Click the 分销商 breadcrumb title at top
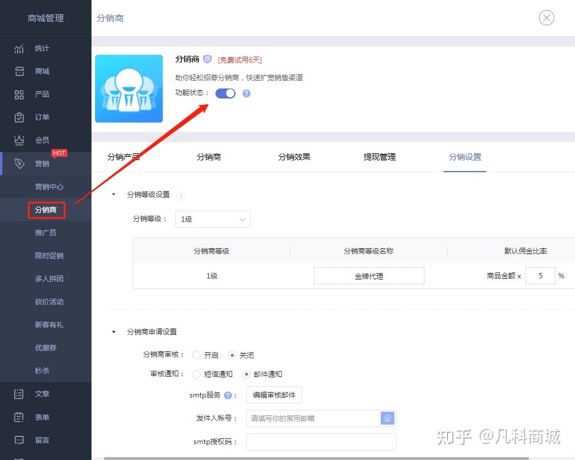 click(110, 18)
